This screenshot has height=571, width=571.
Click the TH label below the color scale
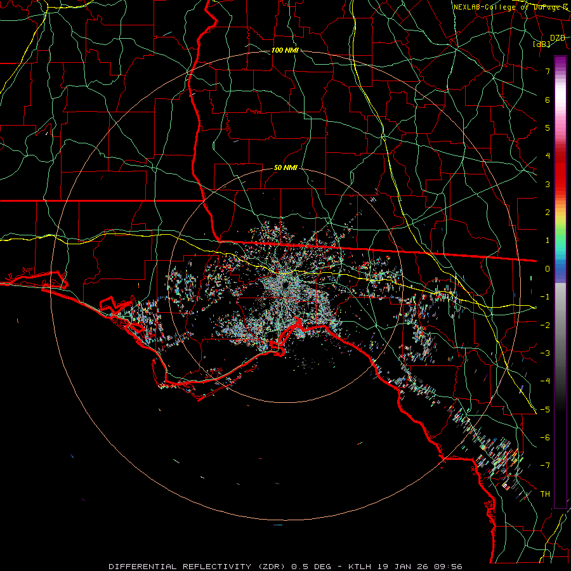[x=545, y=494]
